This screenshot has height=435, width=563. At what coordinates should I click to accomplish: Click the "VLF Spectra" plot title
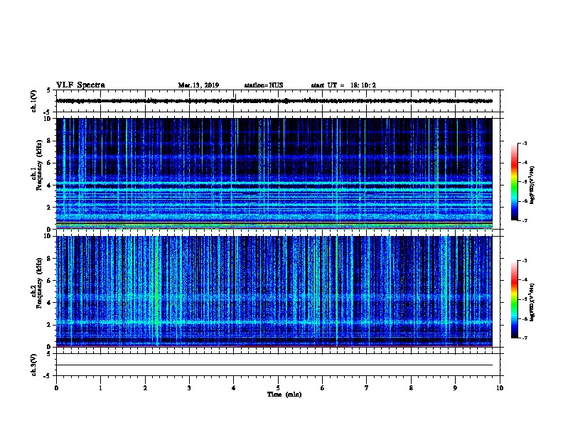pyautogui.click(x=80, y=85)
